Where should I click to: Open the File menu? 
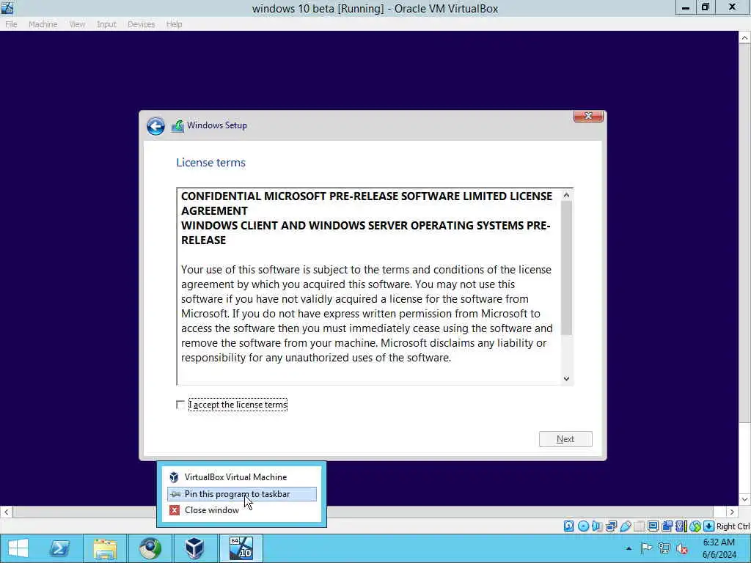pyautogui.click(x=11, y=24)
